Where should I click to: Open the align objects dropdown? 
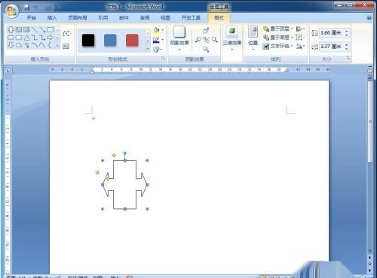[300, 29]
